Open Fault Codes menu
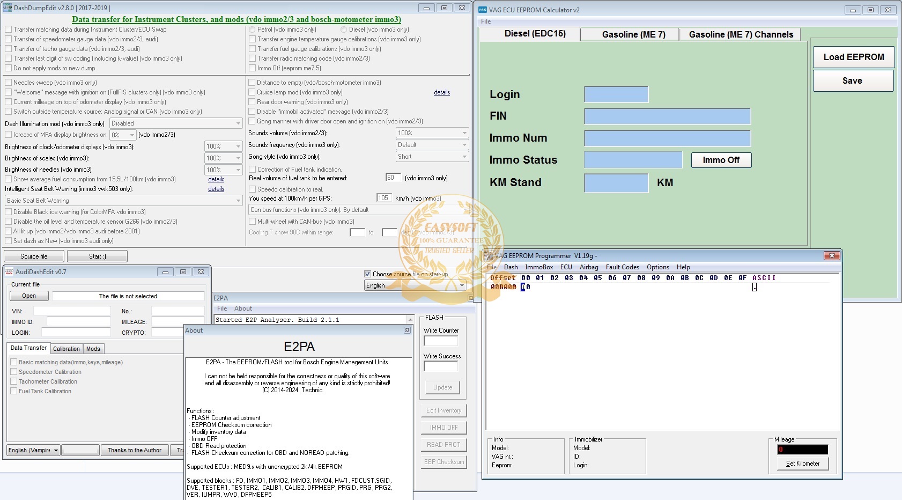The height and width of the screenshot is (500, 902). (623, 267)
